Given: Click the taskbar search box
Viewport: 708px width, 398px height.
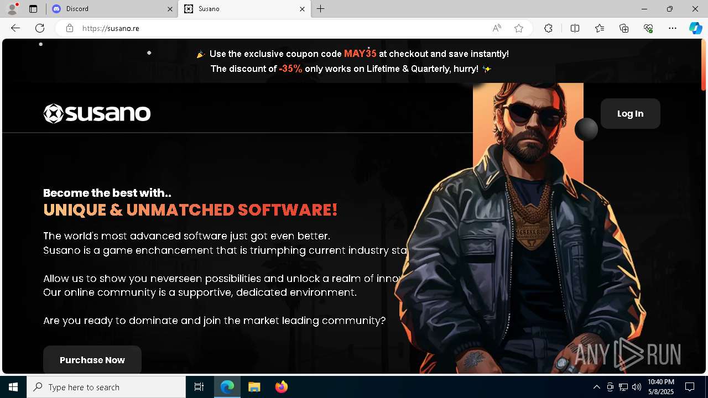Looking at the screenshot, I should coord(106,387).
